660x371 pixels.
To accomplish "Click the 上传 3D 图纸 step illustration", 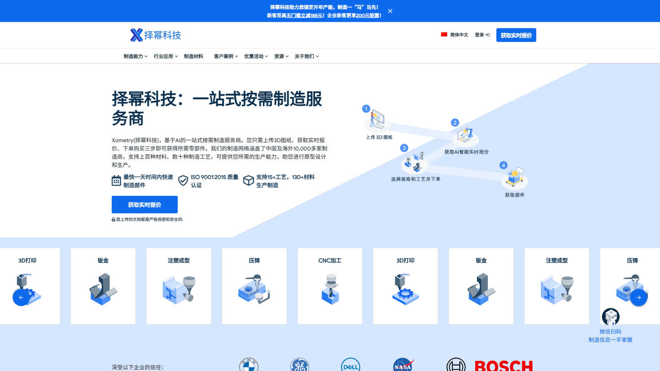I will (377, 120).
